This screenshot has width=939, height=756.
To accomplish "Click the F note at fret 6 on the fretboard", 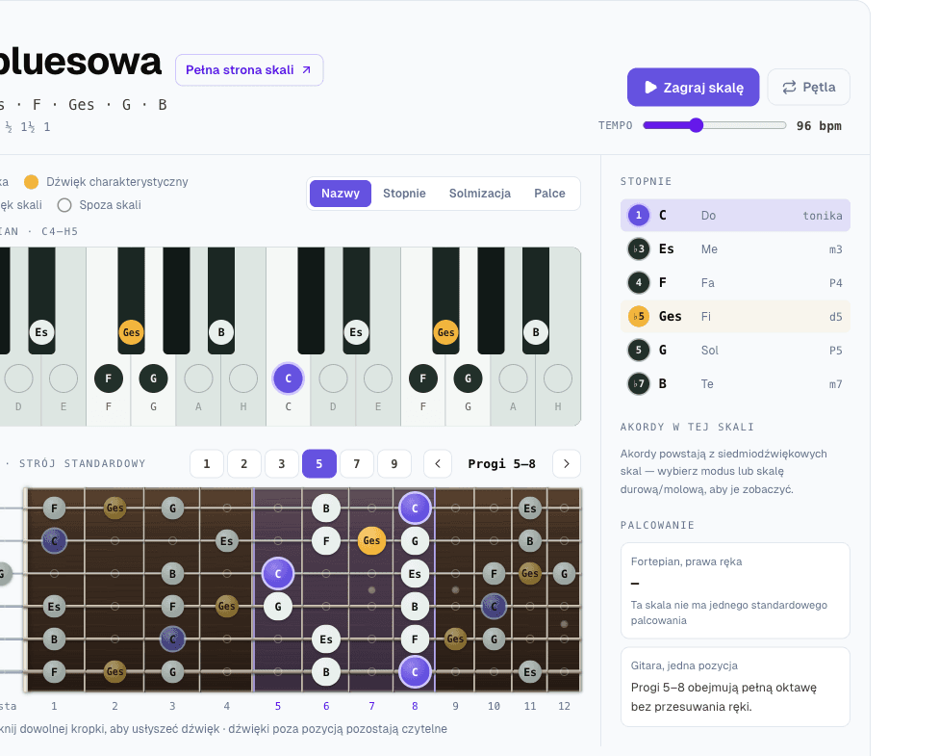I will tap(326, 541).
